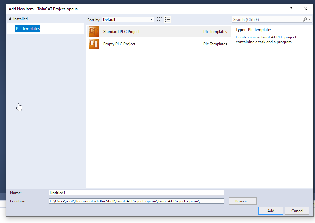Image resolution: width=315 pixels, height=223 pixels.
Task: Click the Installed category label
Action: [x=21, y=19]
